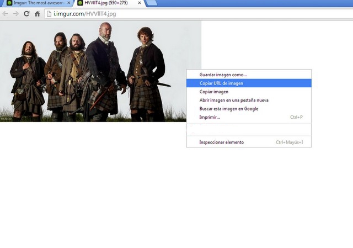
Task: Switch to the Imgur tab
Action: click(x=38, y=3)
